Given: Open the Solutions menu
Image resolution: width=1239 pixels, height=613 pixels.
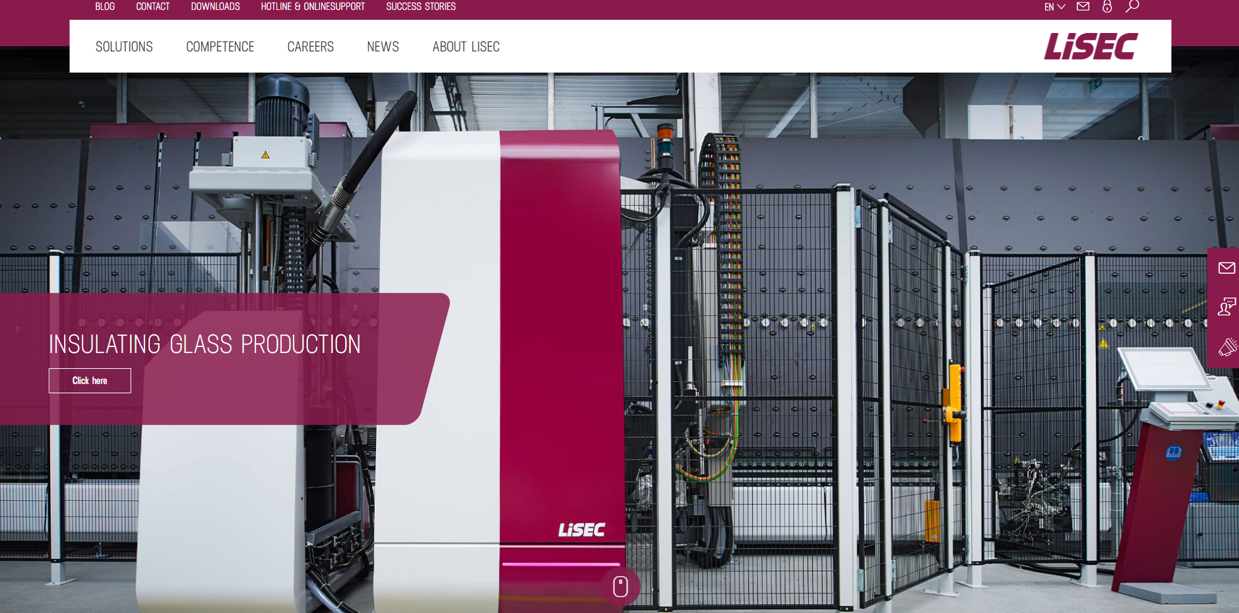Looking at the screenshot, I should tap(124, 47).
